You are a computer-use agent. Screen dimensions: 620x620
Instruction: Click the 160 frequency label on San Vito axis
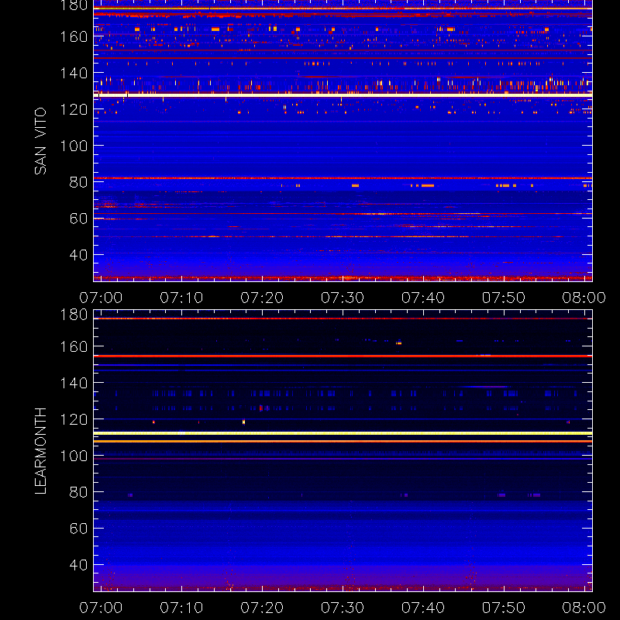74,36
